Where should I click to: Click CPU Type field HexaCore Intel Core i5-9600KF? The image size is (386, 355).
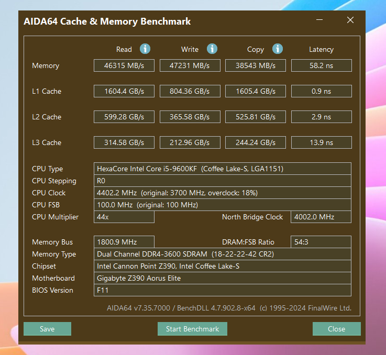(x=223, y=169)
